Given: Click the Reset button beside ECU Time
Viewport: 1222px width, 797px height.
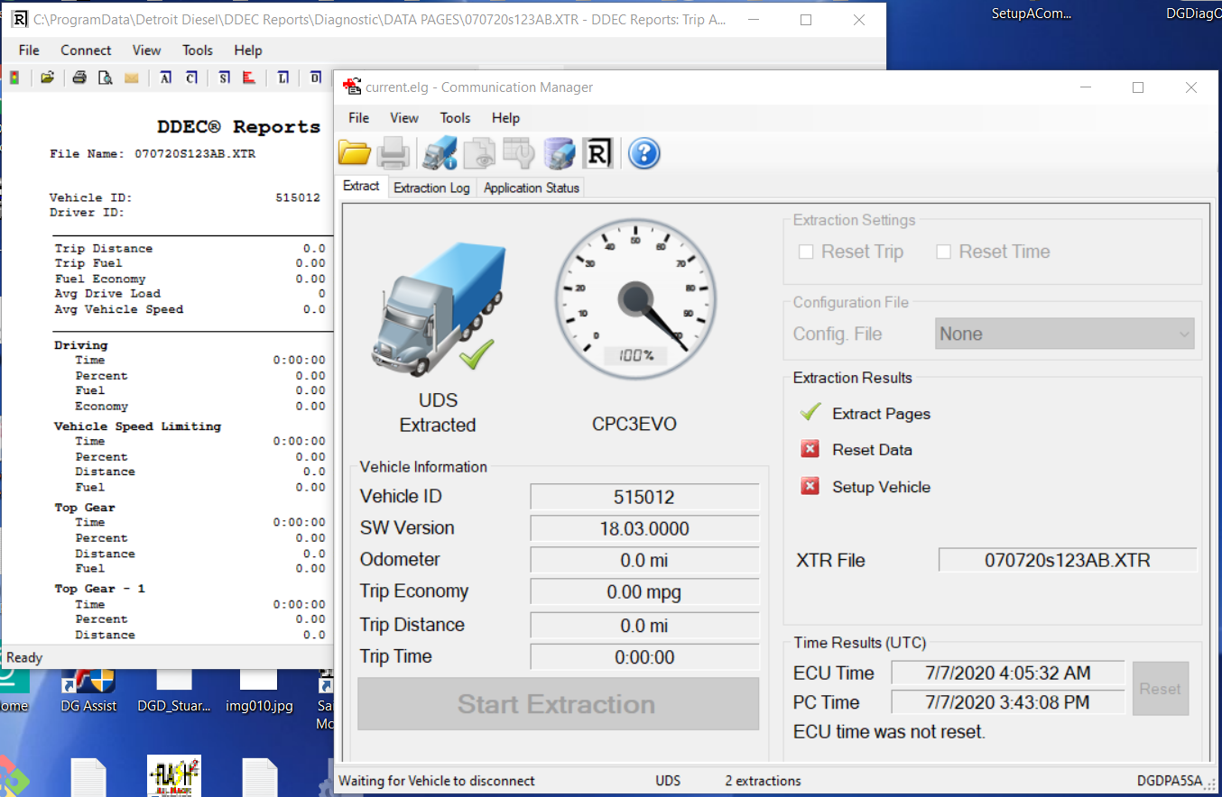Looking at the screenshot, I should pyautogui.click(x=1160, y=689).
